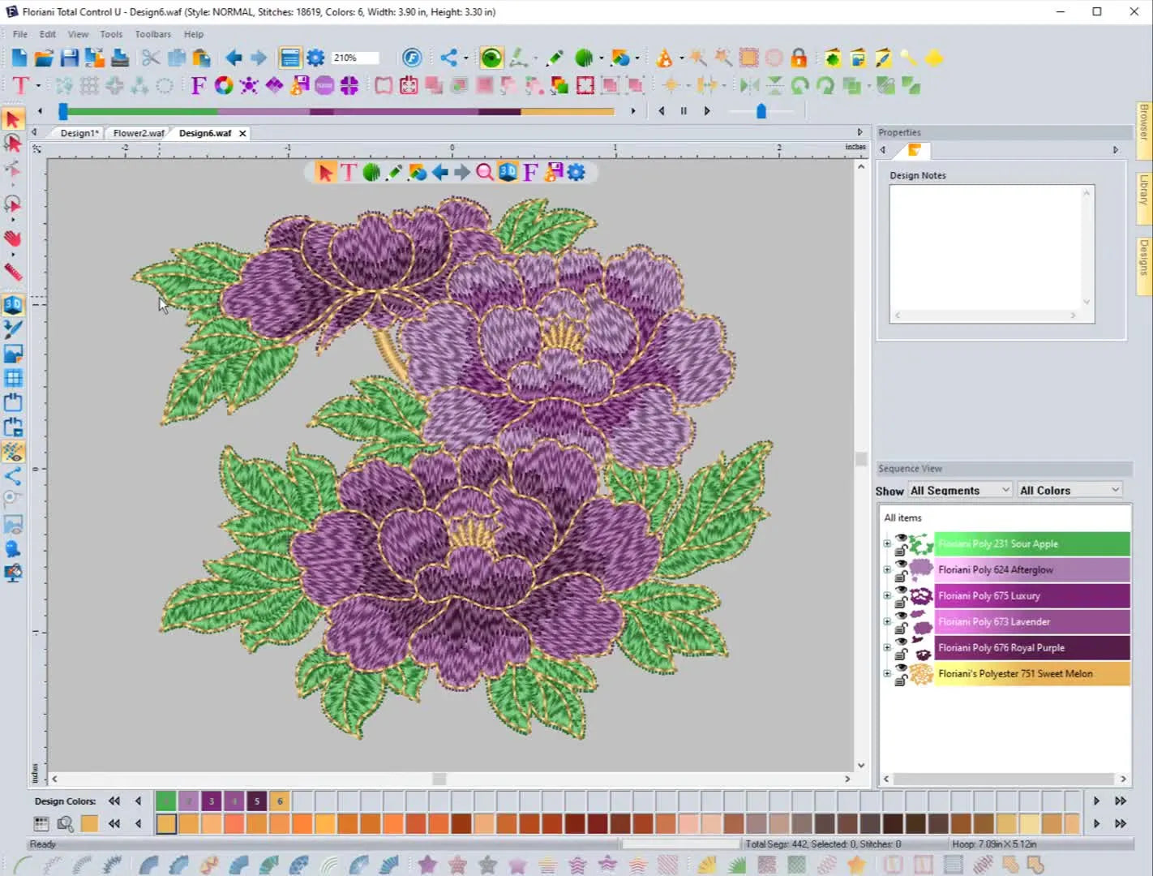Switch to the Flower2.waf tab

(139, 133)
